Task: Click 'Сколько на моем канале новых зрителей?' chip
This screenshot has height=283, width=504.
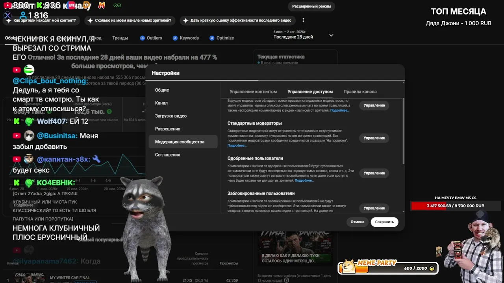Action: [130, 20]
